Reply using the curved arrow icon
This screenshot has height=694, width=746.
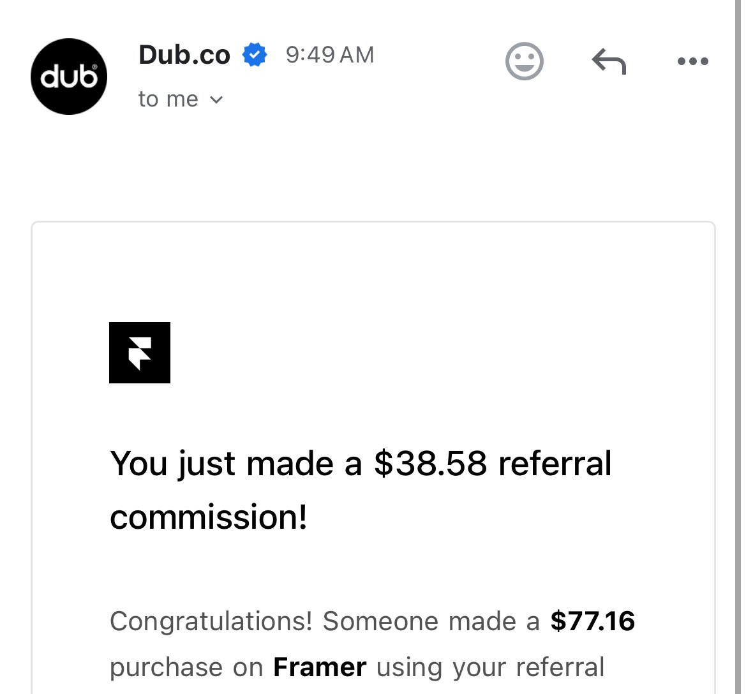[609, 61]
